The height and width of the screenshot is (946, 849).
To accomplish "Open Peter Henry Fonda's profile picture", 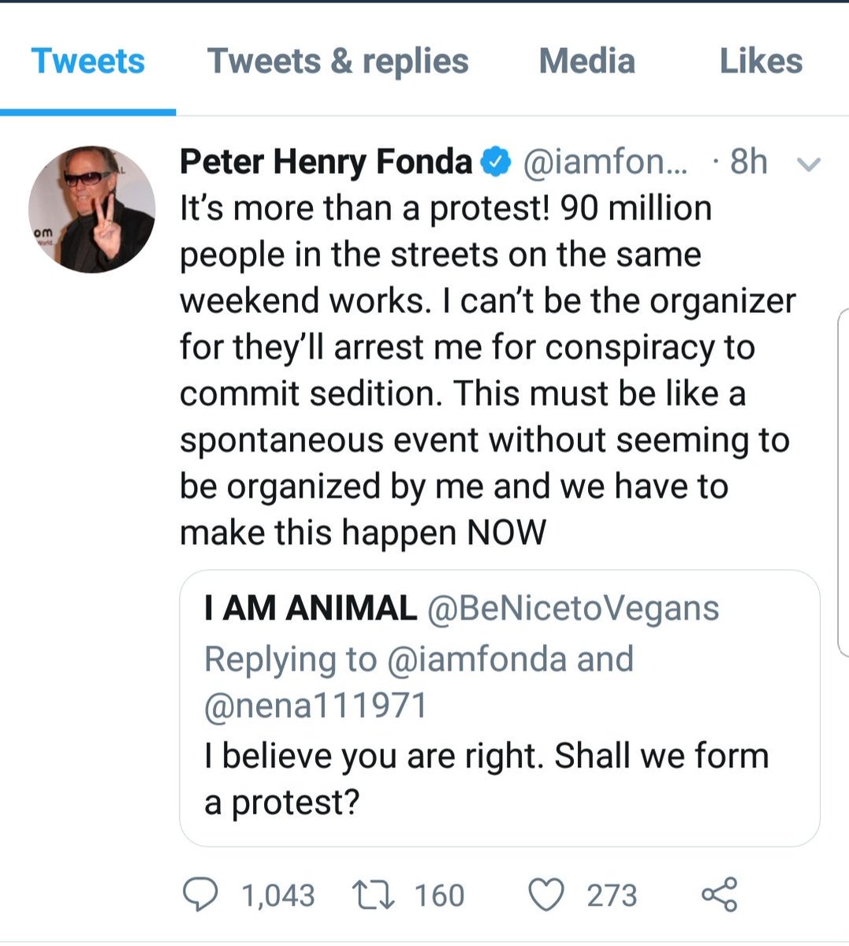I will tap(91, 209).
